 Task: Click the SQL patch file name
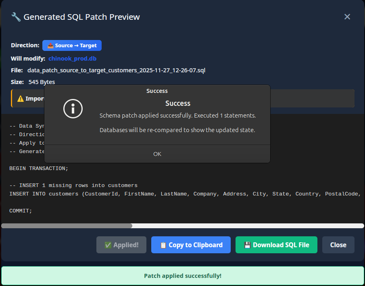pyautogui.click(x=116, y=70)
